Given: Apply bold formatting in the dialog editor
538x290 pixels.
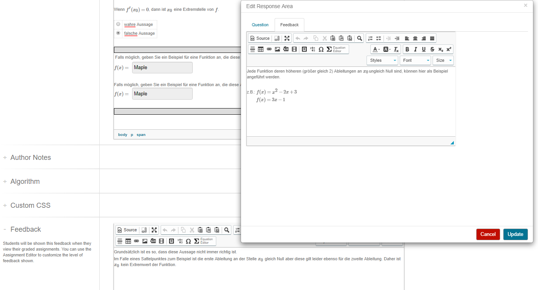Looking at the screenshot, I should click(407, 49).
